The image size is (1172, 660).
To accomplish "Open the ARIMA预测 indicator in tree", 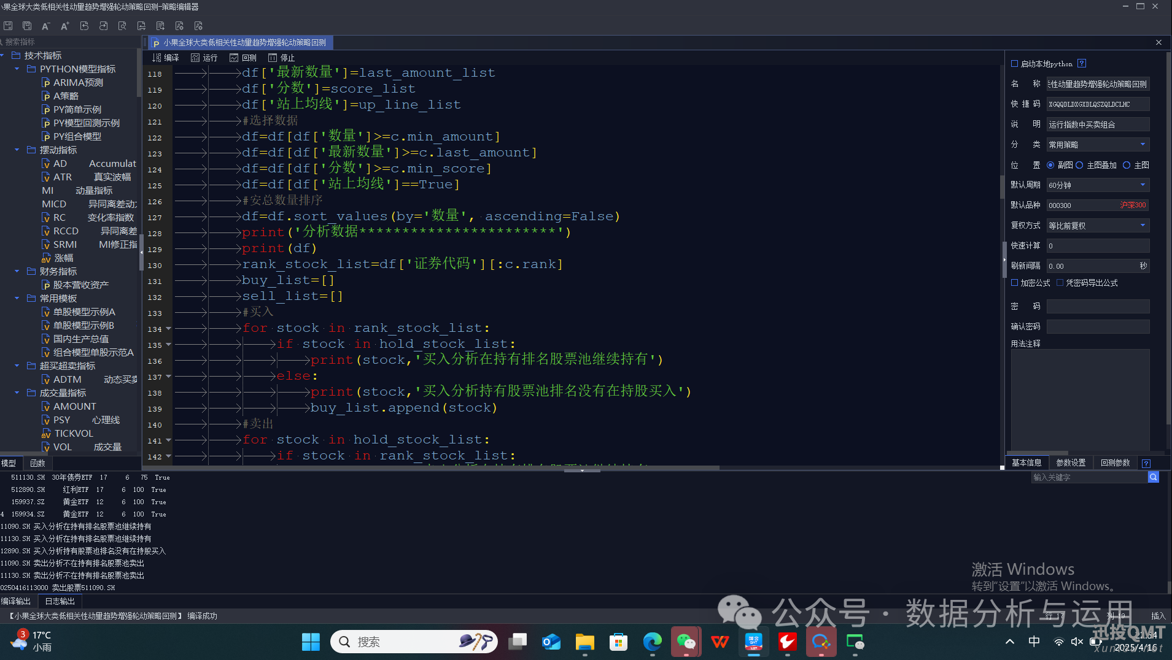I will click(x=72, y=83).
